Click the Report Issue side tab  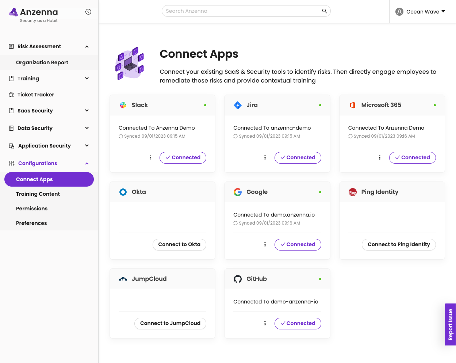[x=451, y=325]
